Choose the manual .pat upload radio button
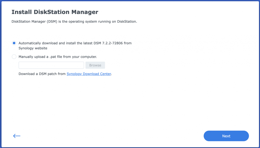The width and height of the screenshot is (260, 148). tap(14, 57)
